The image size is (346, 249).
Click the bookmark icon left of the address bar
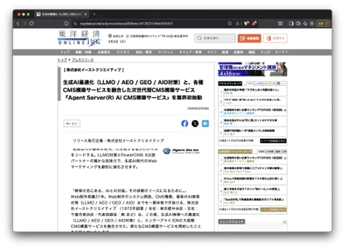point(66,24)
